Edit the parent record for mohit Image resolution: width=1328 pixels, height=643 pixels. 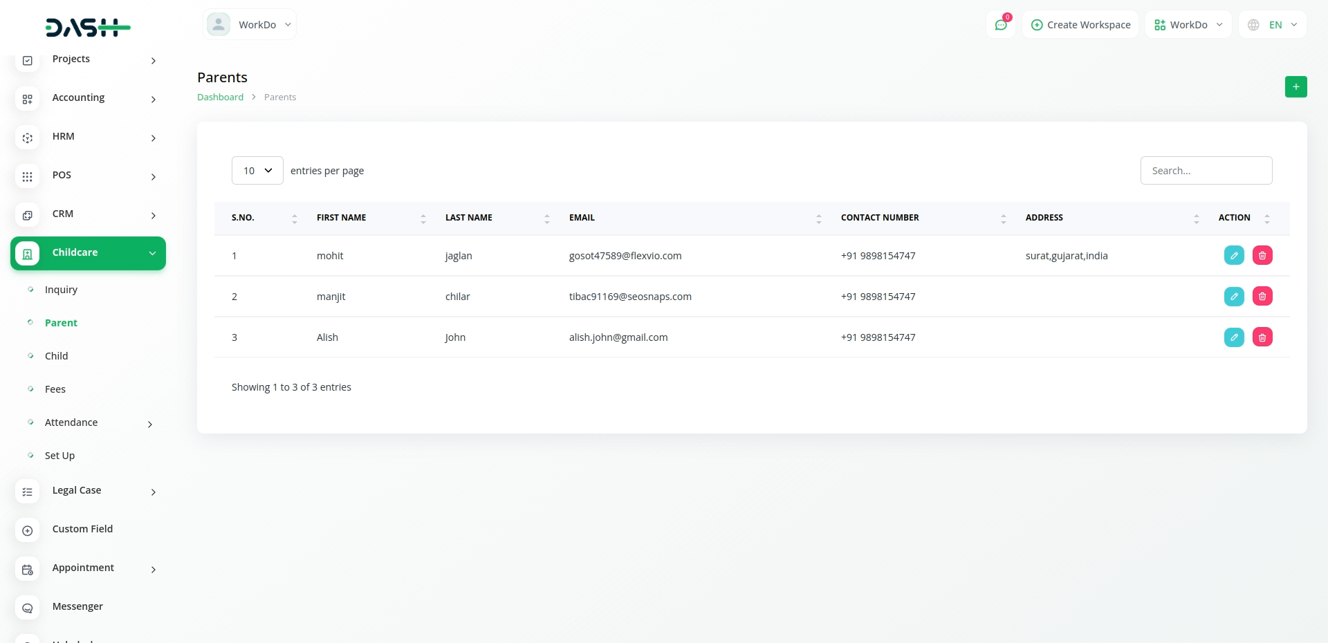pyautogui.click(x=1234, y=256)
